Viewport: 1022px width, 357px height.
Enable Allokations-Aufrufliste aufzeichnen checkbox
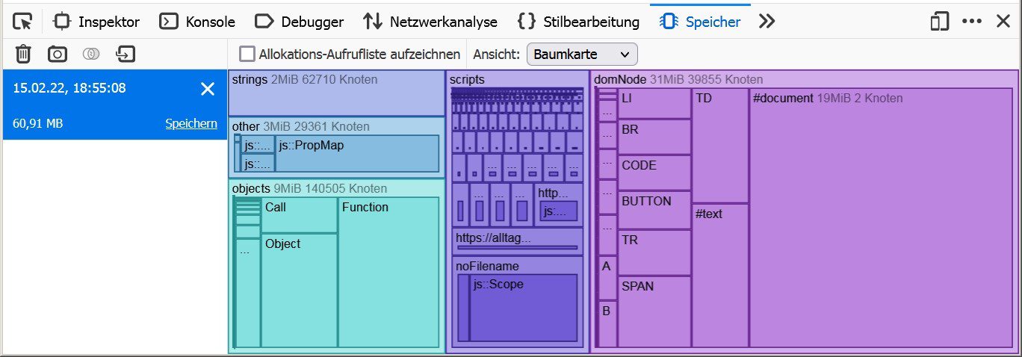(x=247, y=54)
